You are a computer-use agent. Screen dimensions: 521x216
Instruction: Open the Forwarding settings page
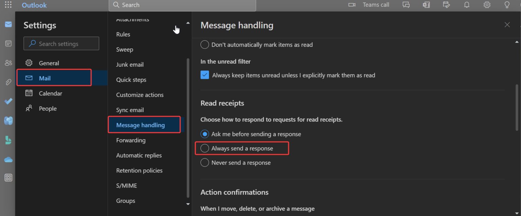coord(131,140)
